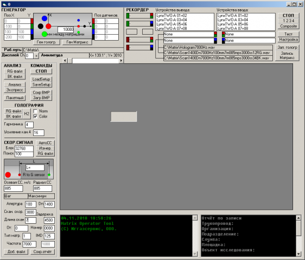The height and width of the screenshot is (260, 305).
Task: Click the Ген Матрикс button
Action: 77,42
